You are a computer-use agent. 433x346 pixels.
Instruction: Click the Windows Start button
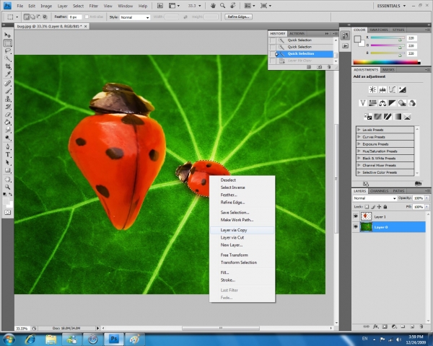(x=9, y=340)
